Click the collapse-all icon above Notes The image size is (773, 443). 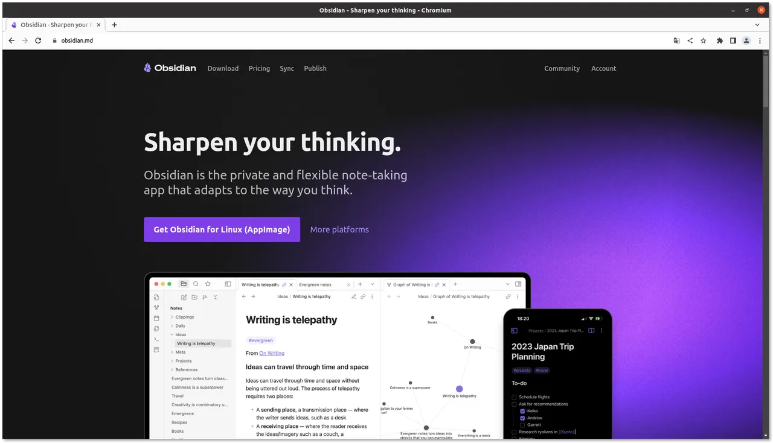pos(215,297)
